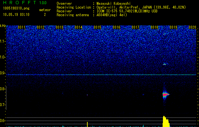Click the 'Receiving Location' label
Image resolution: width=199 pixels, height=127 pixels.
[x=74, y=7]
